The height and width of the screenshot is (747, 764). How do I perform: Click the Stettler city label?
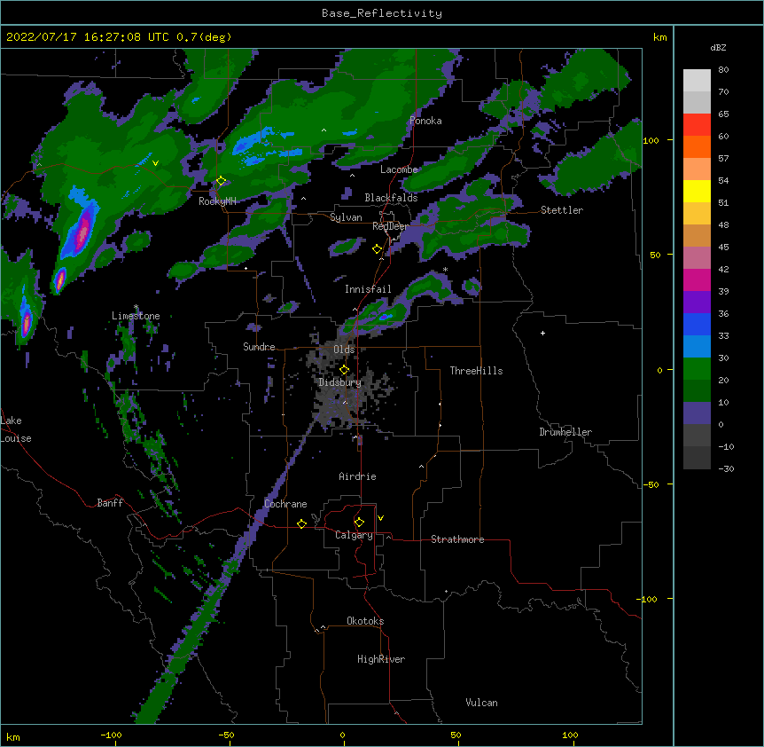pyautogui.click(x=562, y=210)
